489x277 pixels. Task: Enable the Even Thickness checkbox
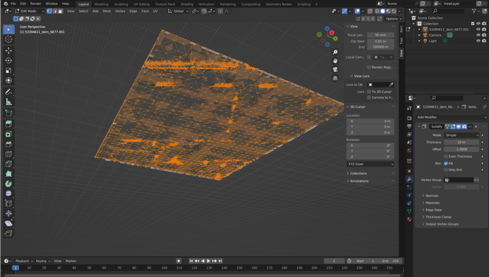446,156
